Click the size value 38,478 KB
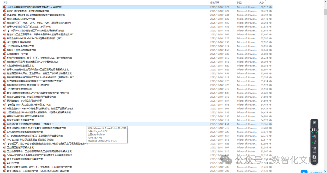327x173 pixels. (x=266, y=11)
